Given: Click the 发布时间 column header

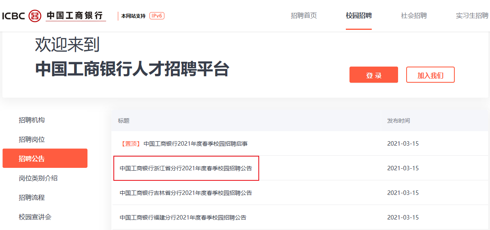Looking at the screenshot, I should pyautogui.click(x=398, y=121).
